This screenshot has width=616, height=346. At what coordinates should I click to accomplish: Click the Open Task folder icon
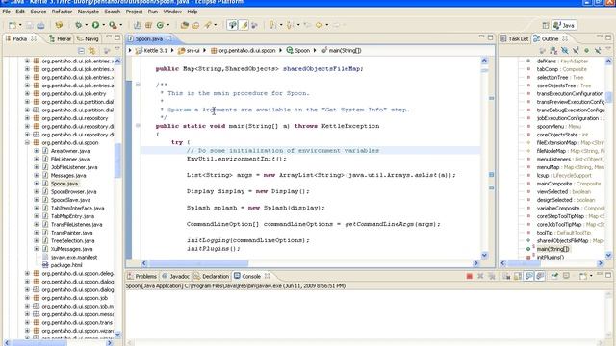point(195,26)
